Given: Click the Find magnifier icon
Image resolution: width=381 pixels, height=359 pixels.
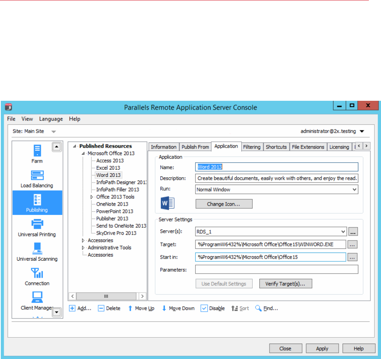Looking at the screenshot, I should point(258,308).
